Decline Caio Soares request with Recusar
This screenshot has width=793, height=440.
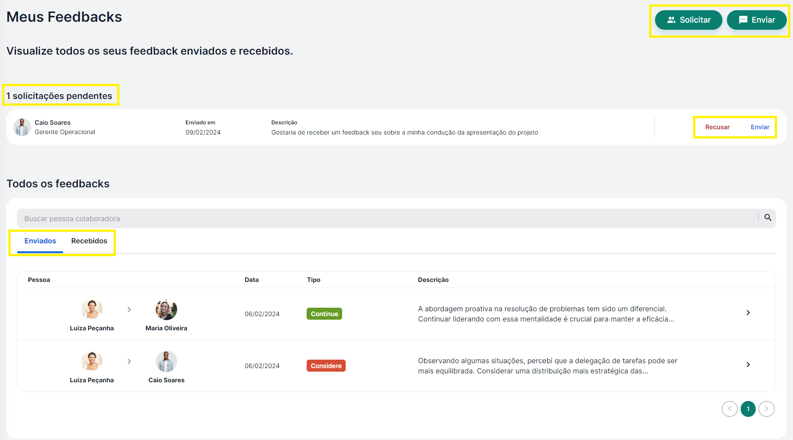tap(717, 127)
